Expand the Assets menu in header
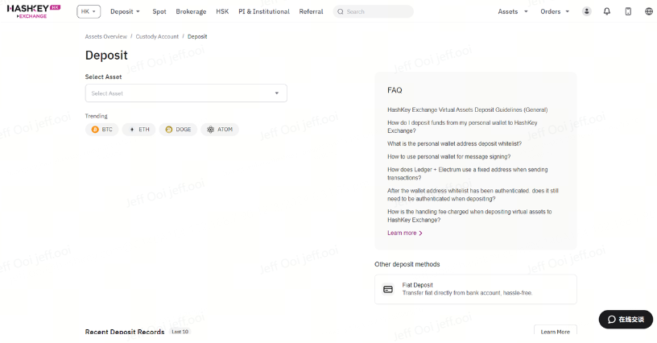This screenshot has width=657, height=343. click(513, 11)
